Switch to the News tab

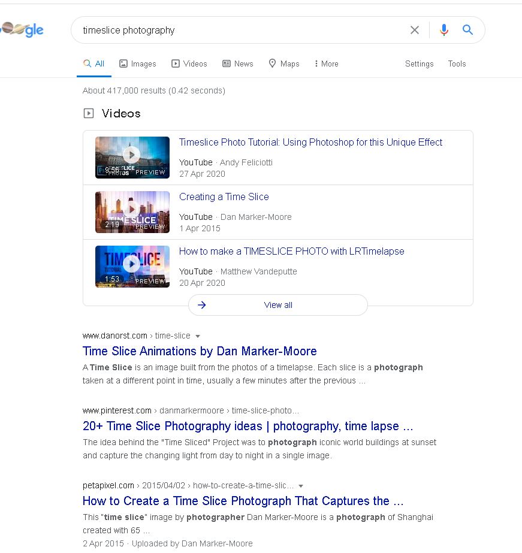coord(238,64)
